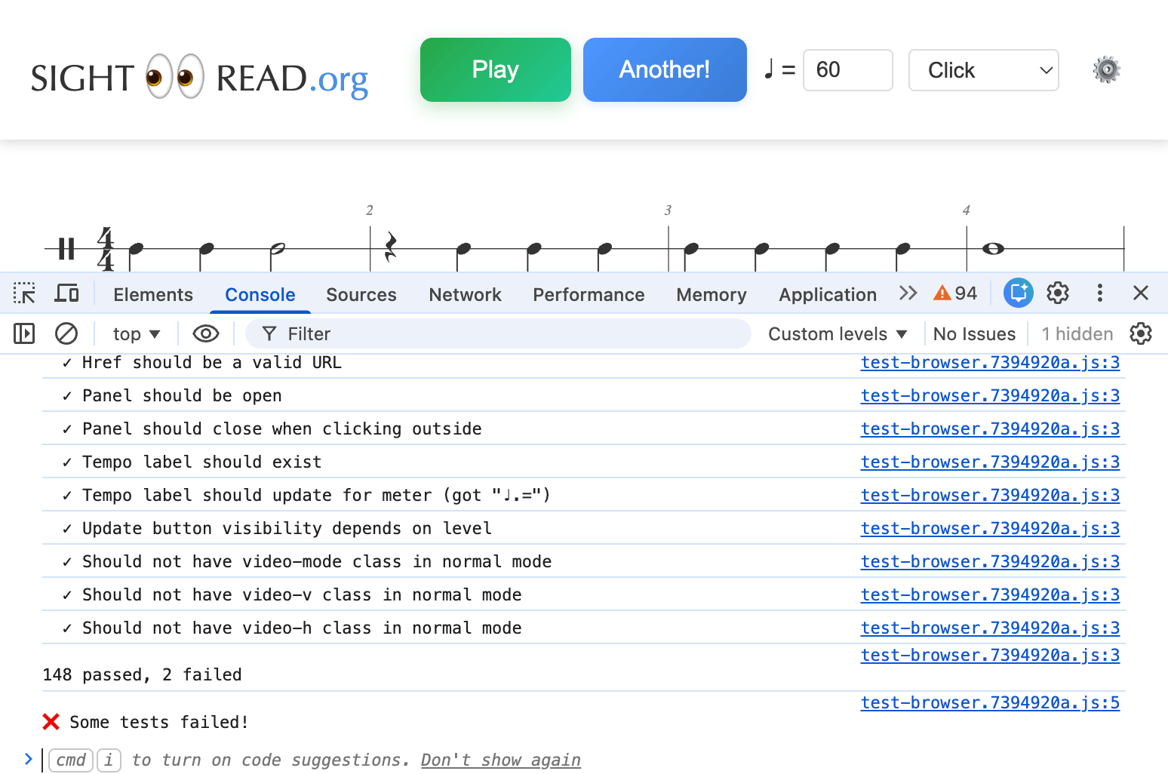The image size is (1168, 774).
Task: Click the inspect element picker icon
Action: [x=24, y=293]
